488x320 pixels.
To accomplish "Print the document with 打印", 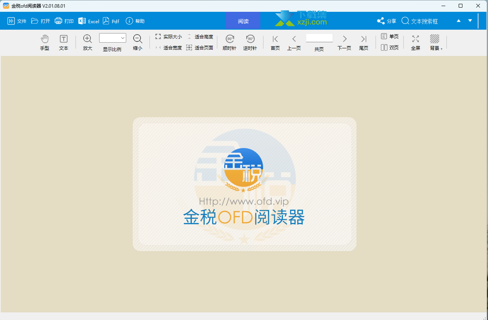I will point(64,21).
